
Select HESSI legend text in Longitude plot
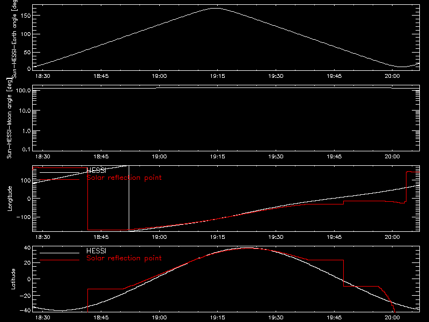click(x=97, y=171)
